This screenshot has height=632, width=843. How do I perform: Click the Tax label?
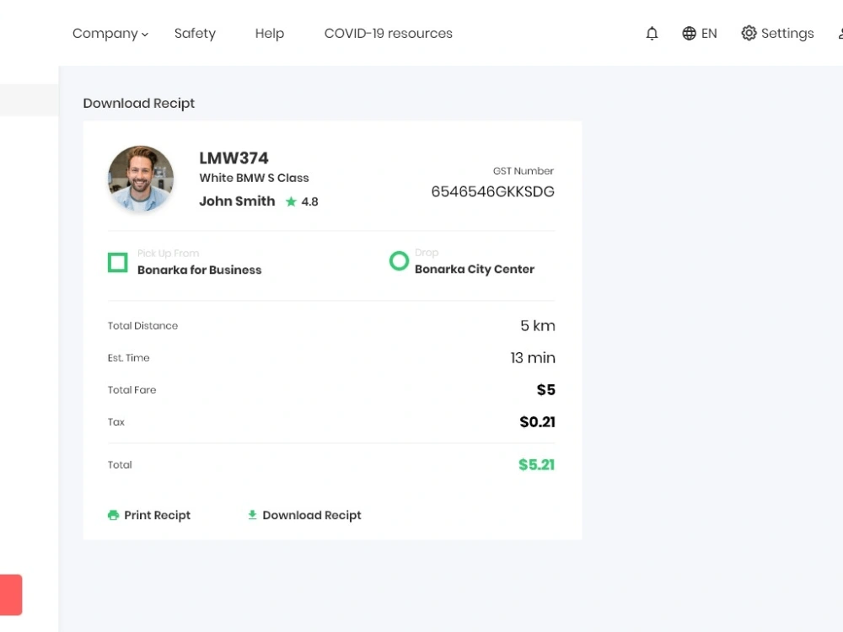point(116,422)
